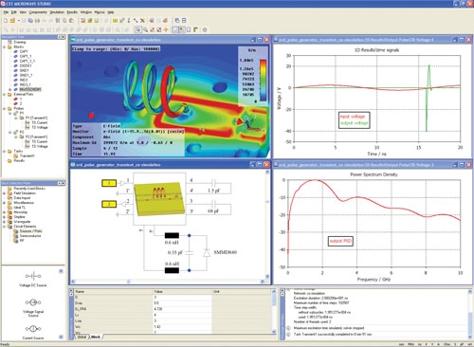The height and width of the screenshot is (347, 474).
Task: Click the Name column header
Action: [x=113, y=291]
